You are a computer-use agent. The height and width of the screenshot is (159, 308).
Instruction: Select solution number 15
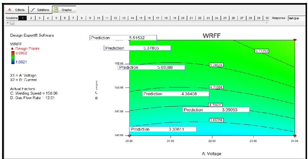click(x=140, y=18)
